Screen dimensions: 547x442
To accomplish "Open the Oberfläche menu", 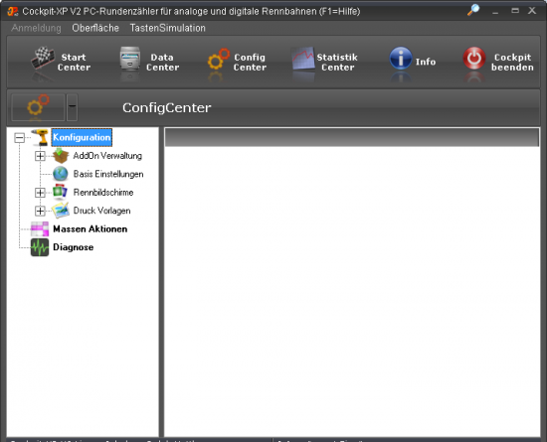I will [x=95, y=28].
